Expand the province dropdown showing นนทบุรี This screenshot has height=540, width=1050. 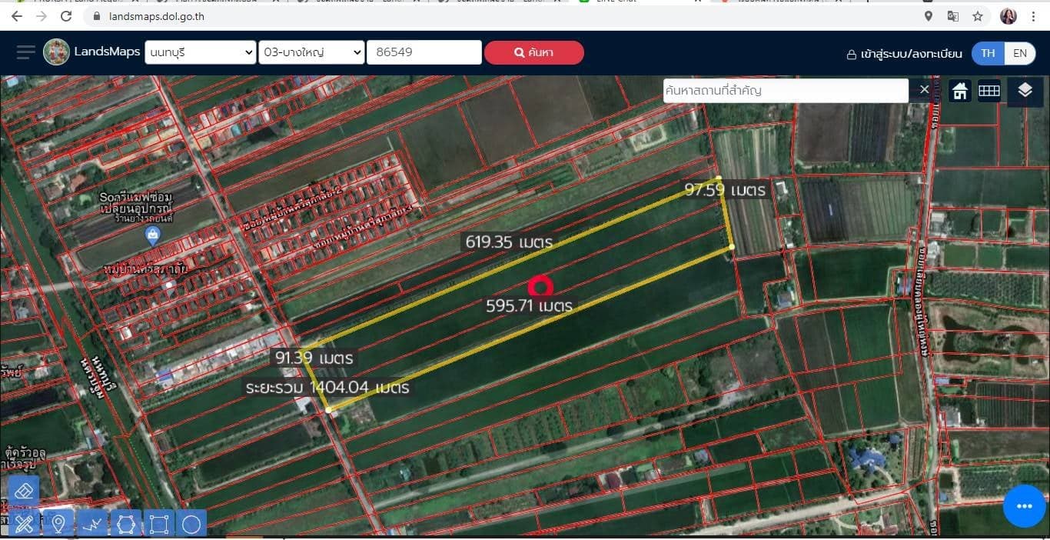pos(200,52)
